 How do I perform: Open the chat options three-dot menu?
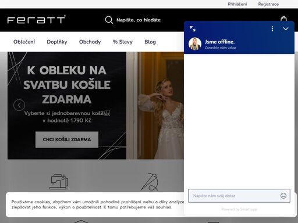click(x=272, y=29)
